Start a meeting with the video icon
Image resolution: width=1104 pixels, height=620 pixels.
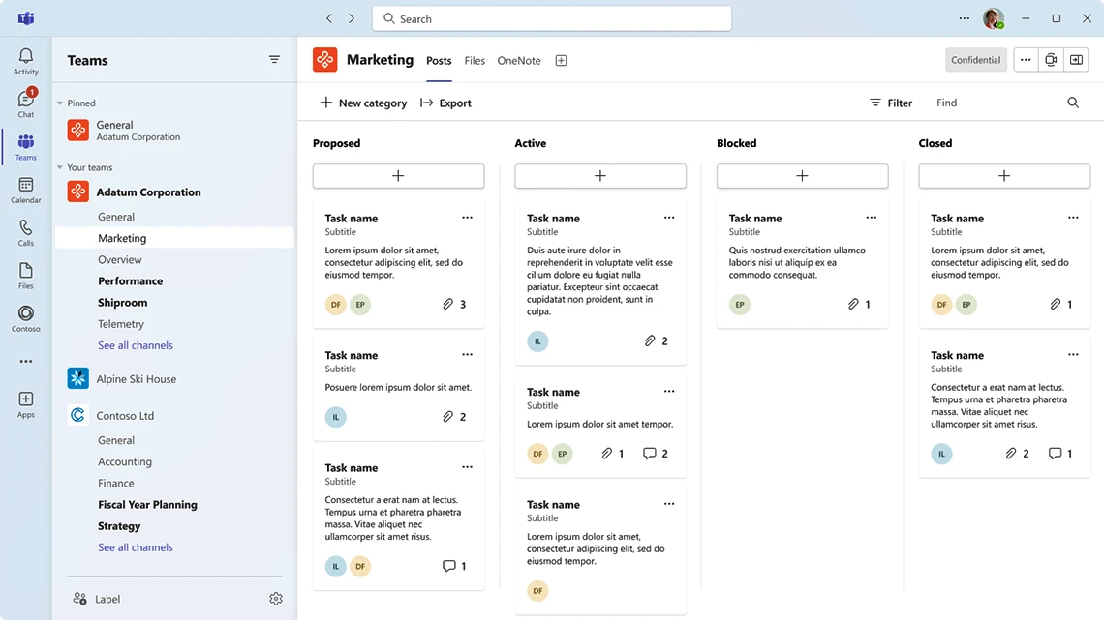pos(1051,60)
